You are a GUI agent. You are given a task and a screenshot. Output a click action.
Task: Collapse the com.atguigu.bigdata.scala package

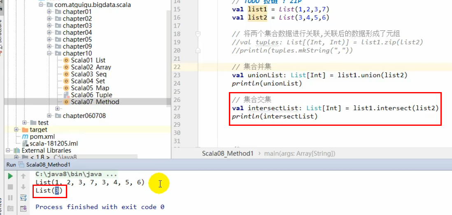(41, 5)
